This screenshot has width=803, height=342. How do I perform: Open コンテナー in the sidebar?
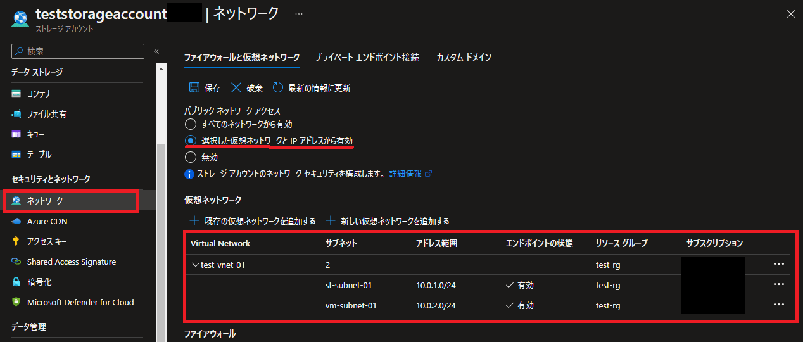(42, 94)
